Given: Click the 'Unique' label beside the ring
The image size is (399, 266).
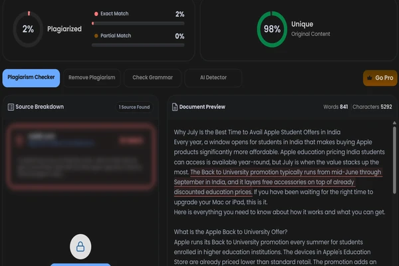Looking at the screenshot, I should 302,24.
